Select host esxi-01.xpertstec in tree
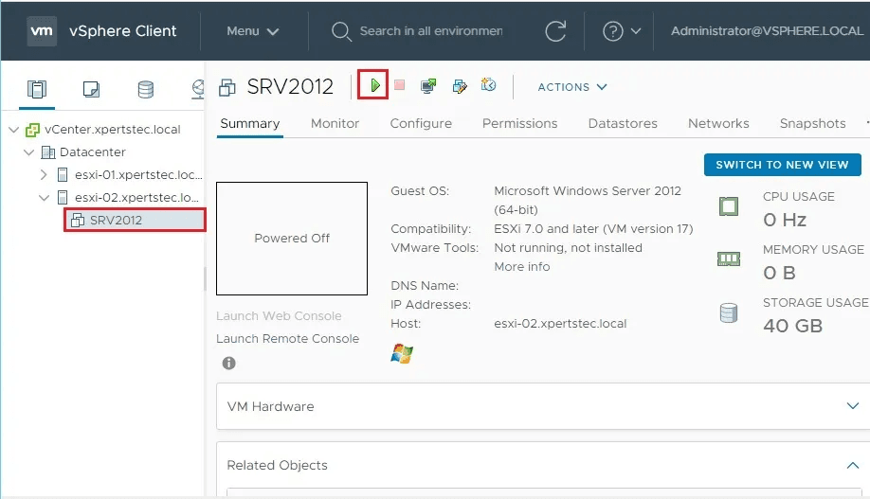This screenshot has height=499, width=870. coord(138,174)
